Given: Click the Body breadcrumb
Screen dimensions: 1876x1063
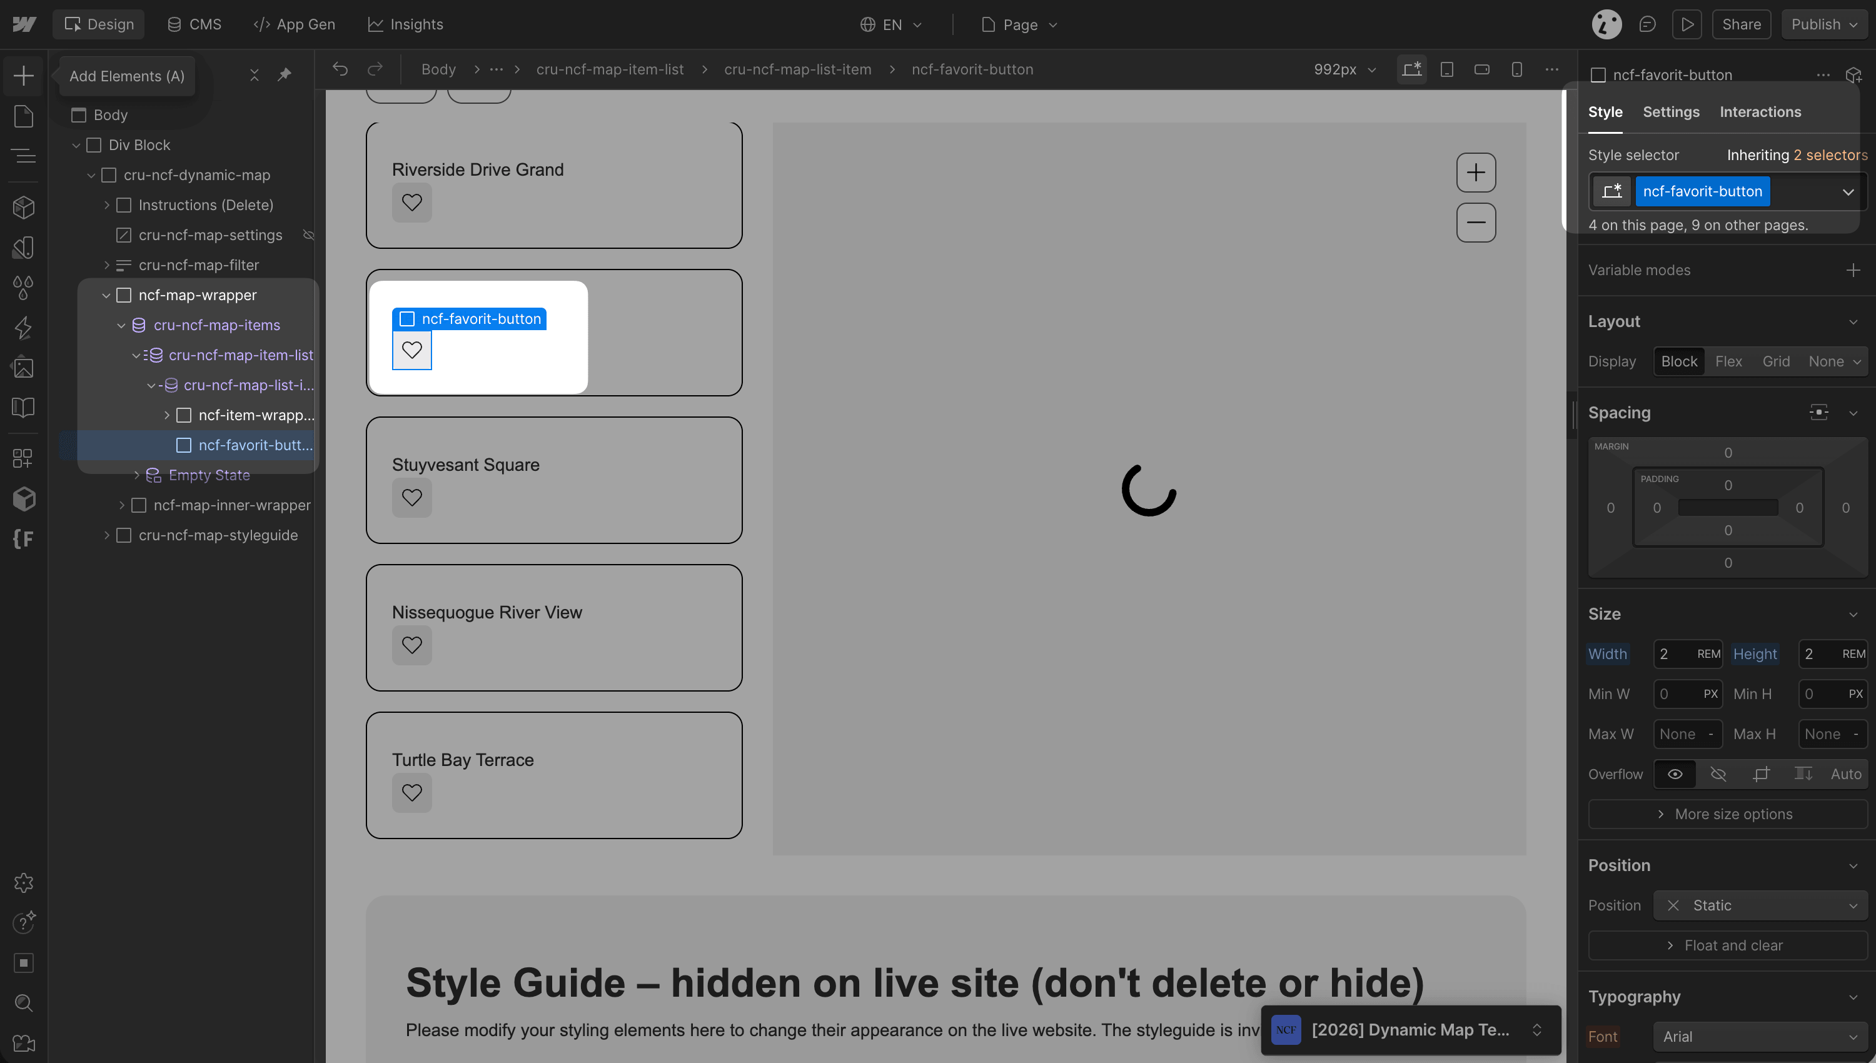Looking at the screenshot, I should click(x=438, y=69).
